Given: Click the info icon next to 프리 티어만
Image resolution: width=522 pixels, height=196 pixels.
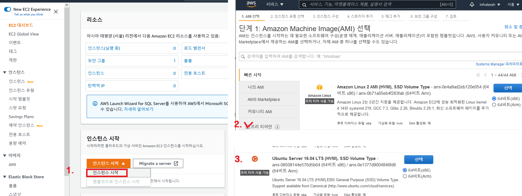Looking at the screenshot, I should tap(277, 127).
